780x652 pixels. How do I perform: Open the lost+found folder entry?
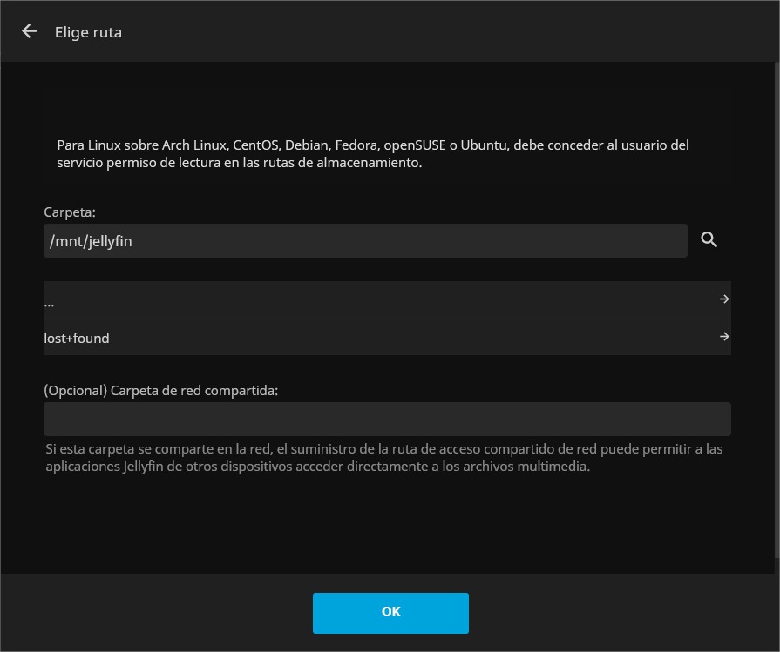(387, 338)
